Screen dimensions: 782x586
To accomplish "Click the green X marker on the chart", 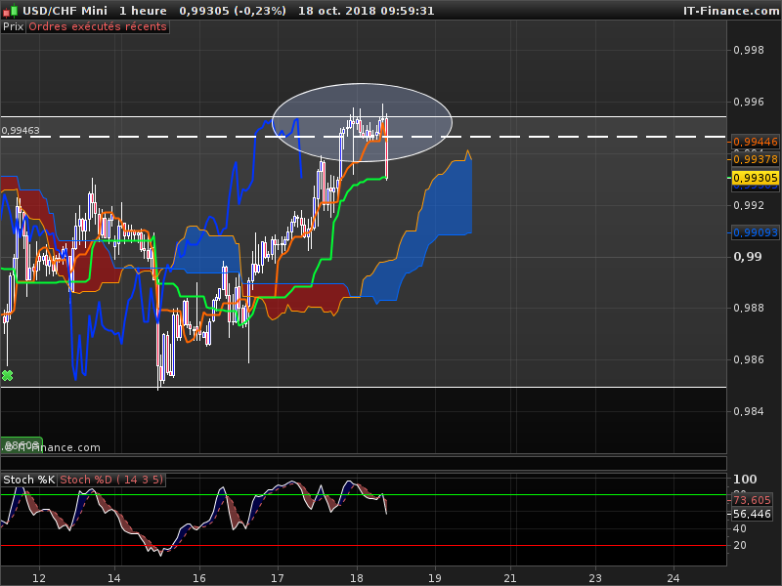I will click(x=8, y=375).
